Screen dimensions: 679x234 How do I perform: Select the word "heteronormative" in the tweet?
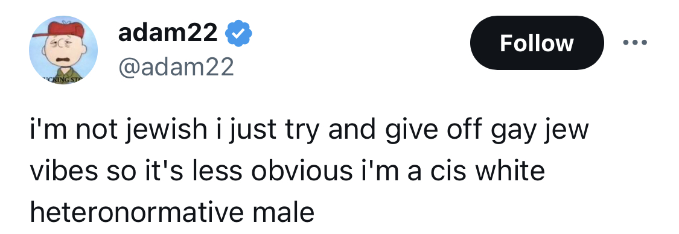137,212
